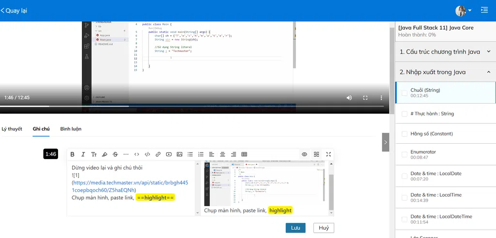Check the Chuỗi (String) lesson checkbox
This screenshot has width=496, height=238.
coord(404,93)
